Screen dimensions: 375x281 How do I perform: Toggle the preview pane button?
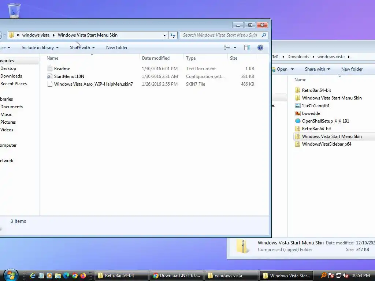pos(247,48)
